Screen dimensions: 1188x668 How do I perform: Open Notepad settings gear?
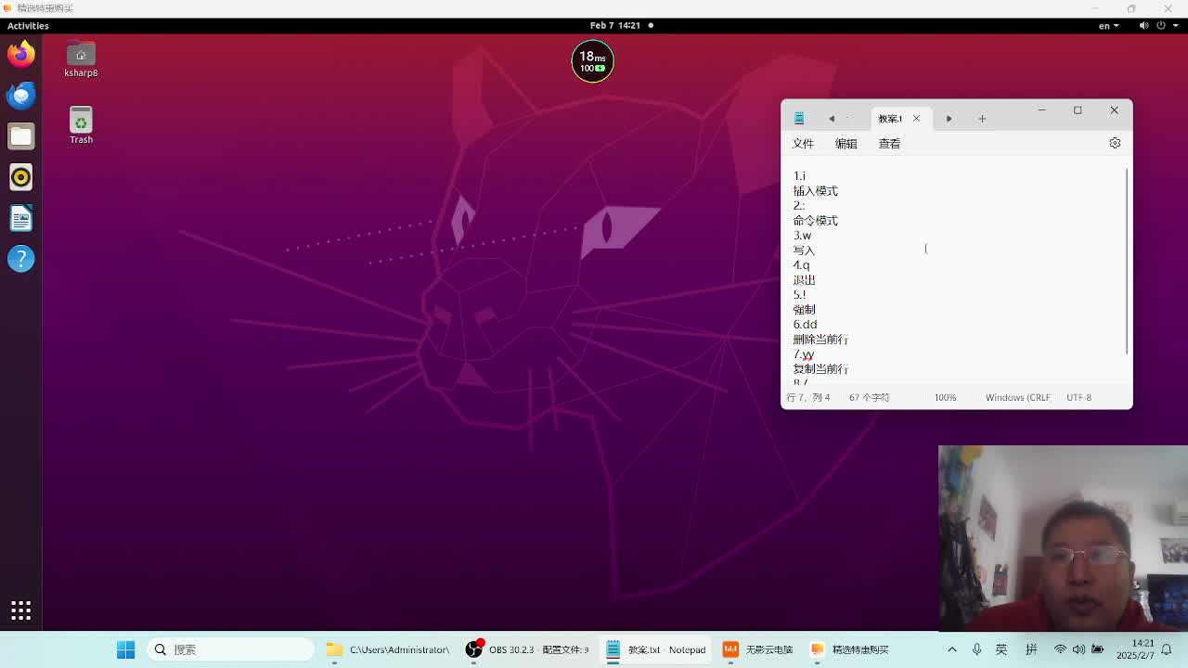pos(1115,143)
